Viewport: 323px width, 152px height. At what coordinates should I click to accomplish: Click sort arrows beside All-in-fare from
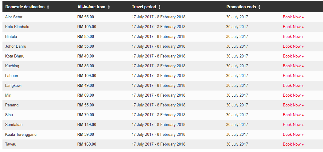[x=109, y=7]
